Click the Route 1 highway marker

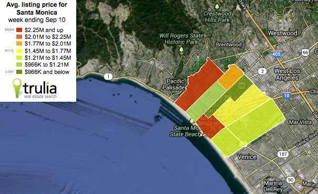pyautogui.click(x=108, y=77)
